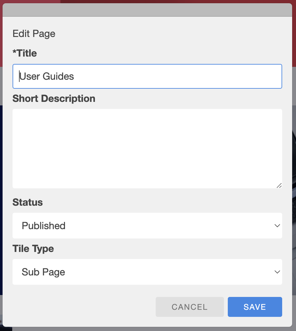
Task: Select the Published option text
Action: point(44,226)
